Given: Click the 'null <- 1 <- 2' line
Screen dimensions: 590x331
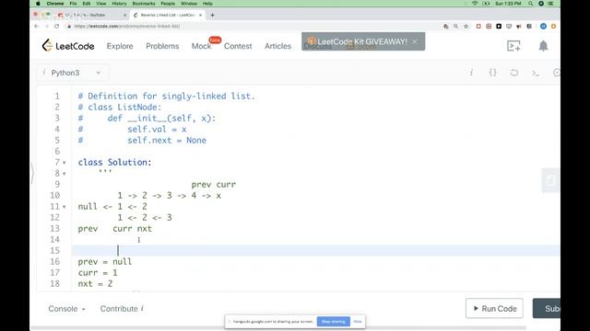Looking at the screenshot, I should (x=112, y=207).
